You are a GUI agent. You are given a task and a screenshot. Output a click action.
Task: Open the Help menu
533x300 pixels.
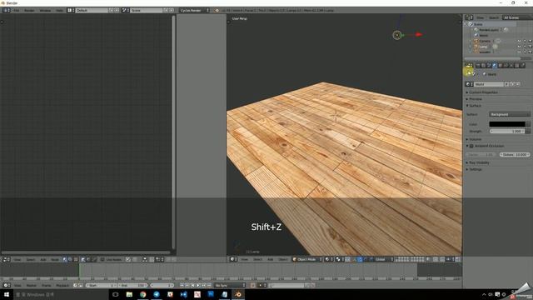[x=59, y=11]
